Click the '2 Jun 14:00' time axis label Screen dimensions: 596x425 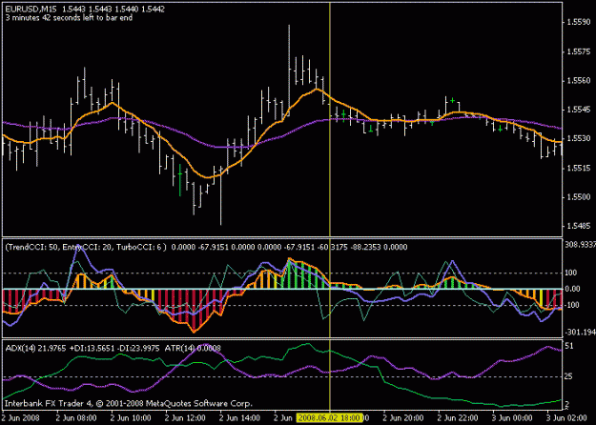[240, 418]
